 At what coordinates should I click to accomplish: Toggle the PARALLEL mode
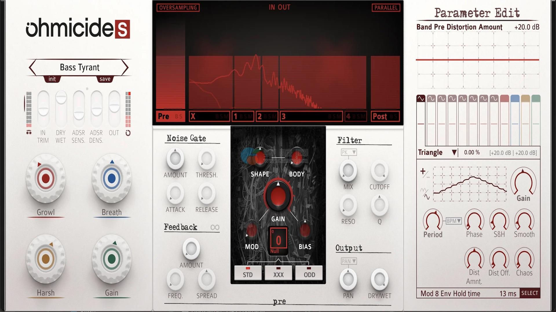(386, 8)
